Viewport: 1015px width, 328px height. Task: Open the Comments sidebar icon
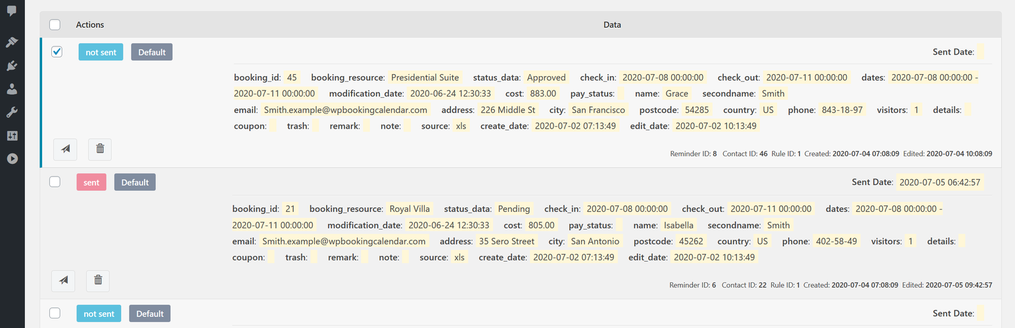(12, 10)
